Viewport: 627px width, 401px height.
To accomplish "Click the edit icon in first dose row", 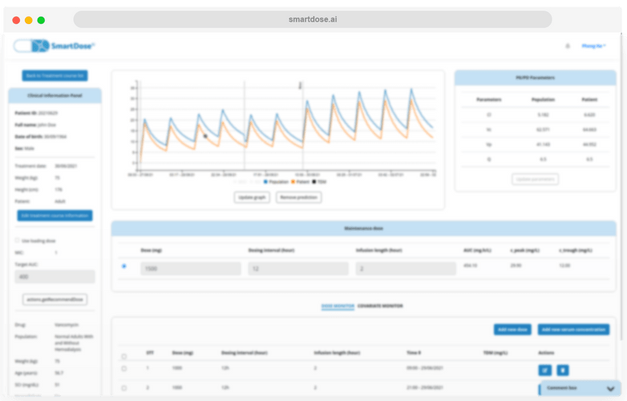I will [x=544, y=370].
